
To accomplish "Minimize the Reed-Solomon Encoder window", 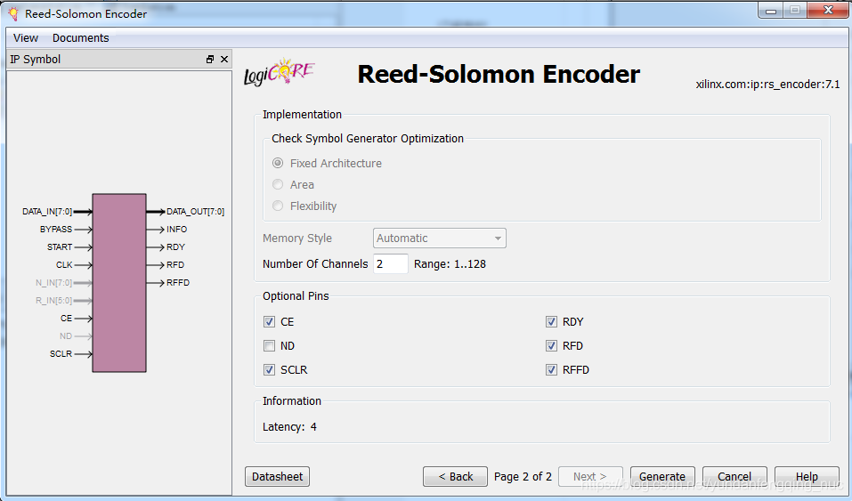I will [770, 11].
